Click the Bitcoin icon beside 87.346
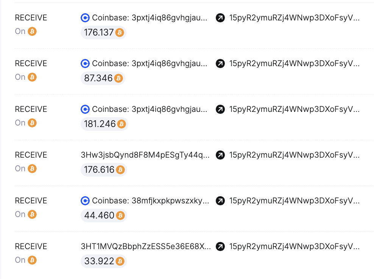The width and height of the screenshot is (374, 279). coord(119,79)
